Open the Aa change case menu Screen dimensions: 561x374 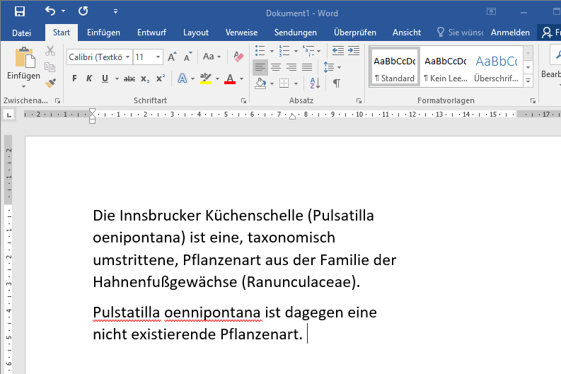212,57
